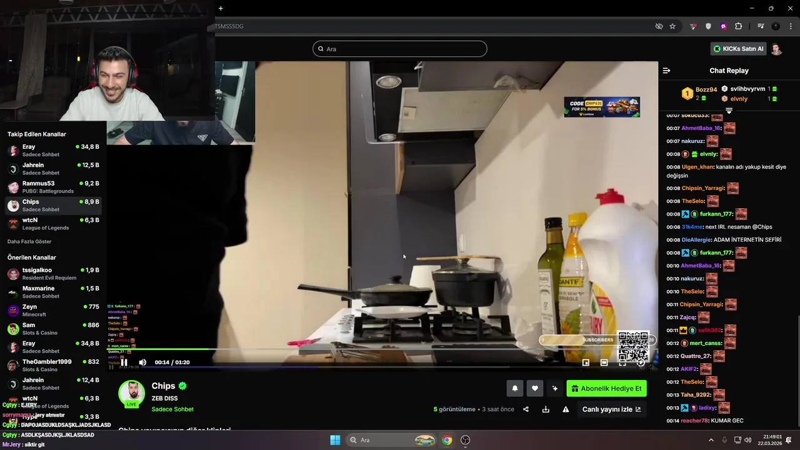Click the Ara search field
Viewport: 800px width, 450px height.
[400, 49]
